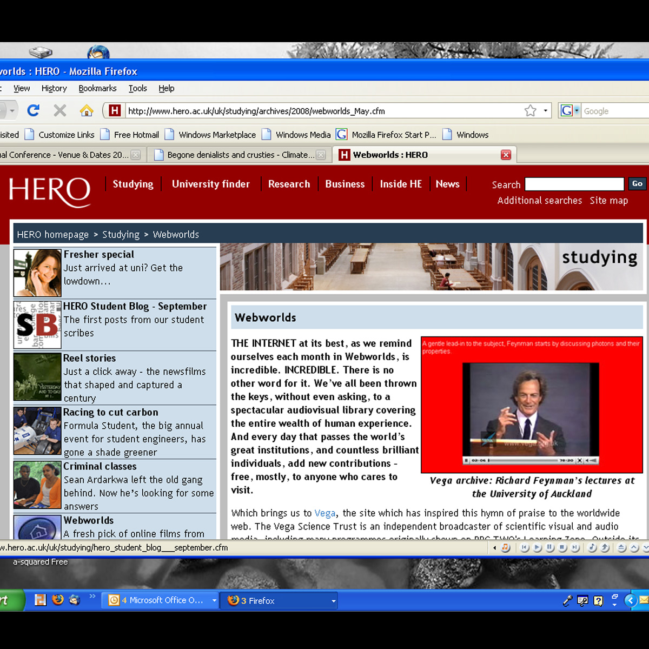649x649 pixels.
Task: Open the History menu
Action: point(54,88)
